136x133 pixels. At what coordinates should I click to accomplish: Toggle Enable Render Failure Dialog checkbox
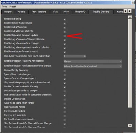(x=65, y=24)
